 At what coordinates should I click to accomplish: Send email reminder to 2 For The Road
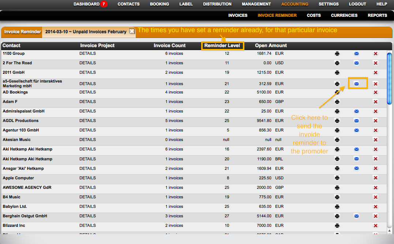pyautogui.click(x=356, y=63)
